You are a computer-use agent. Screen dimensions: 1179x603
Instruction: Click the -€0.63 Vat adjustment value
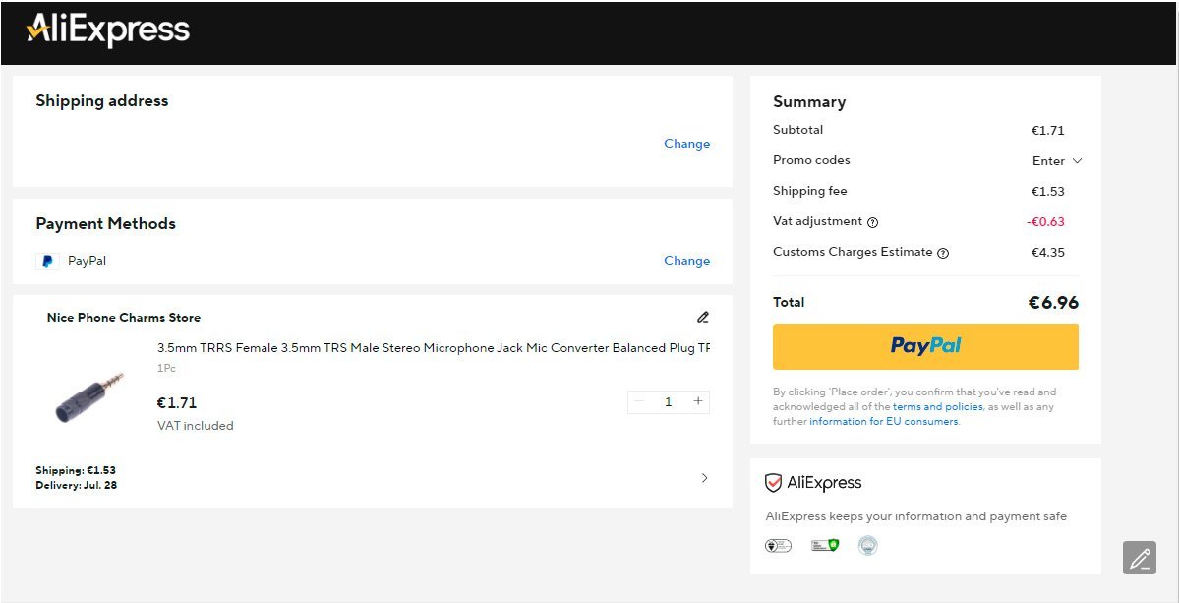(x=1045, y=221)
